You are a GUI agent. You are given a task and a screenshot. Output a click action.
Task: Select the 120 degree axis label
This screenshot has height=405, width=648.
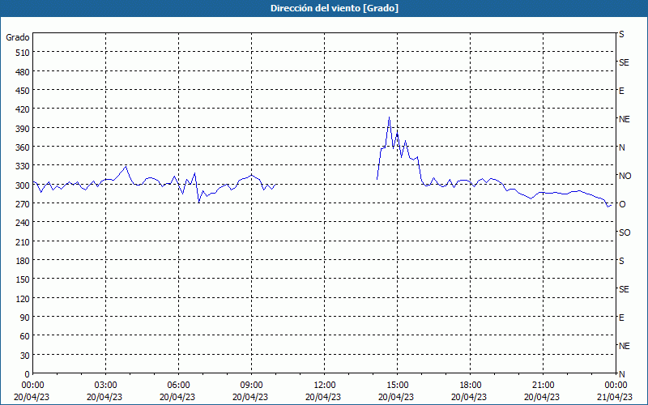point(23,298)
